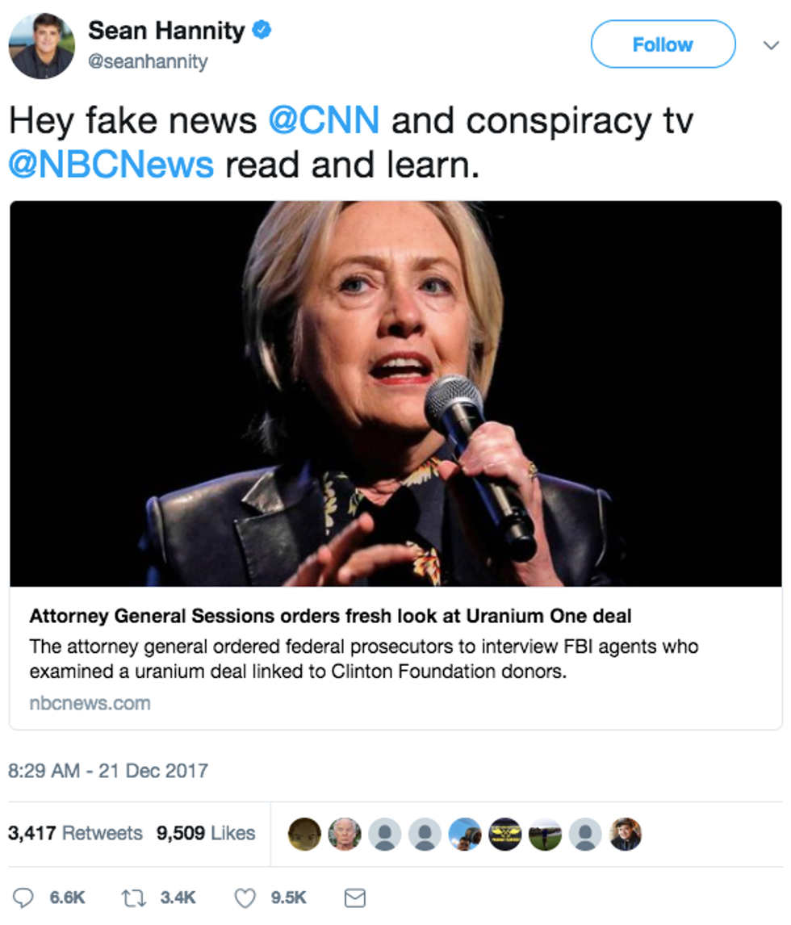
Task: Click the reply speech bubble icon
Action: [x=24, y=898]
